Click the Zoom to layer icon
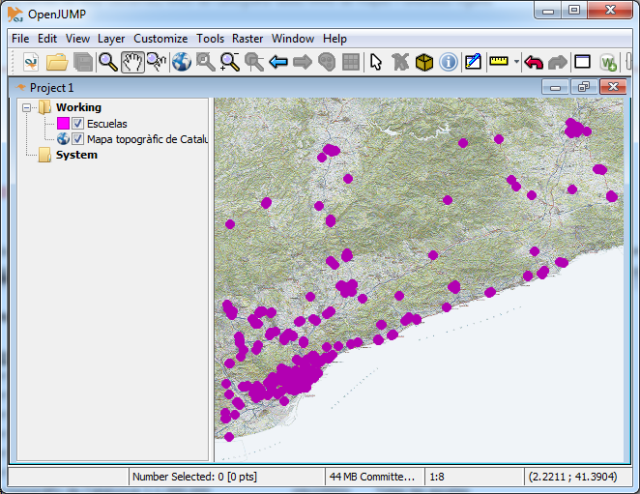 point(254,62)
